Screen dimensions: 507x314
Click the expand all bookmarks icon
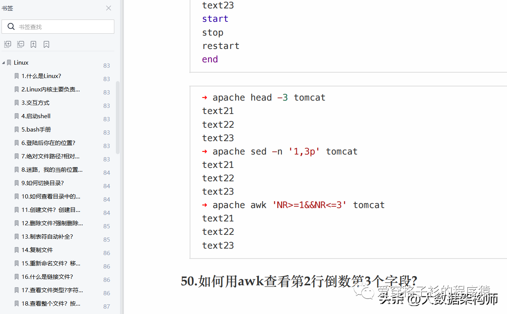[x=8, y=44]
